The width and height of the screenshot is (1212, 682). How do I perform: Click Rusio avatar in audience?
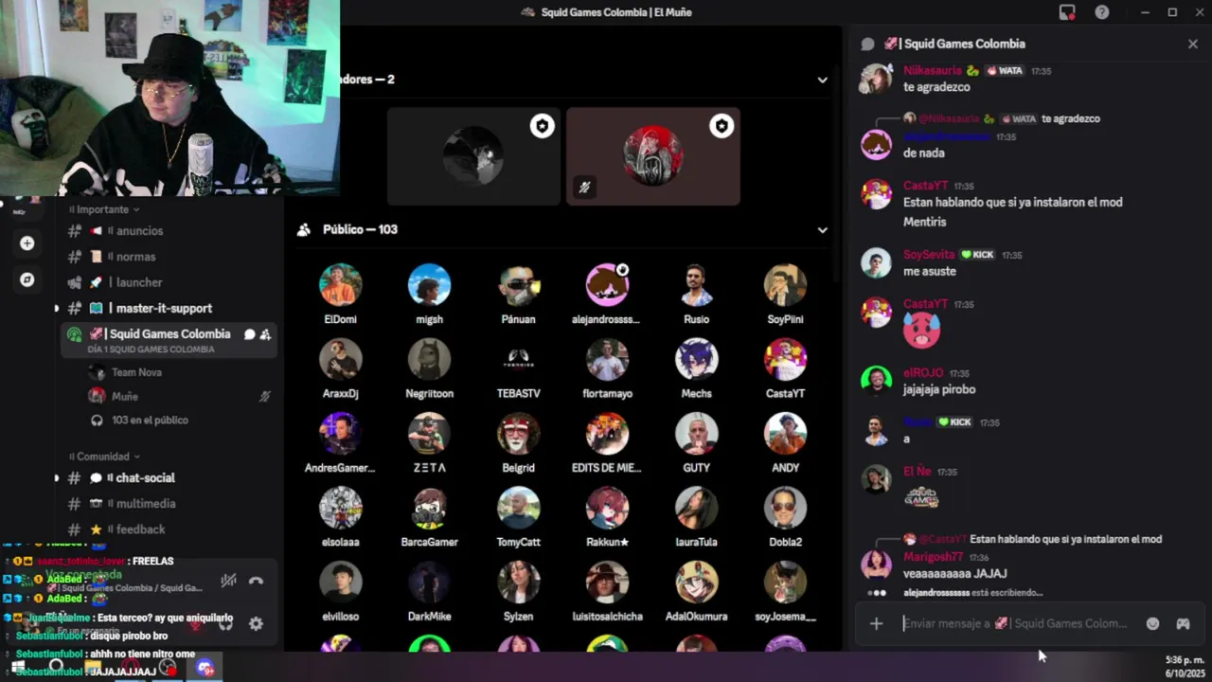[x=696, y=284]
